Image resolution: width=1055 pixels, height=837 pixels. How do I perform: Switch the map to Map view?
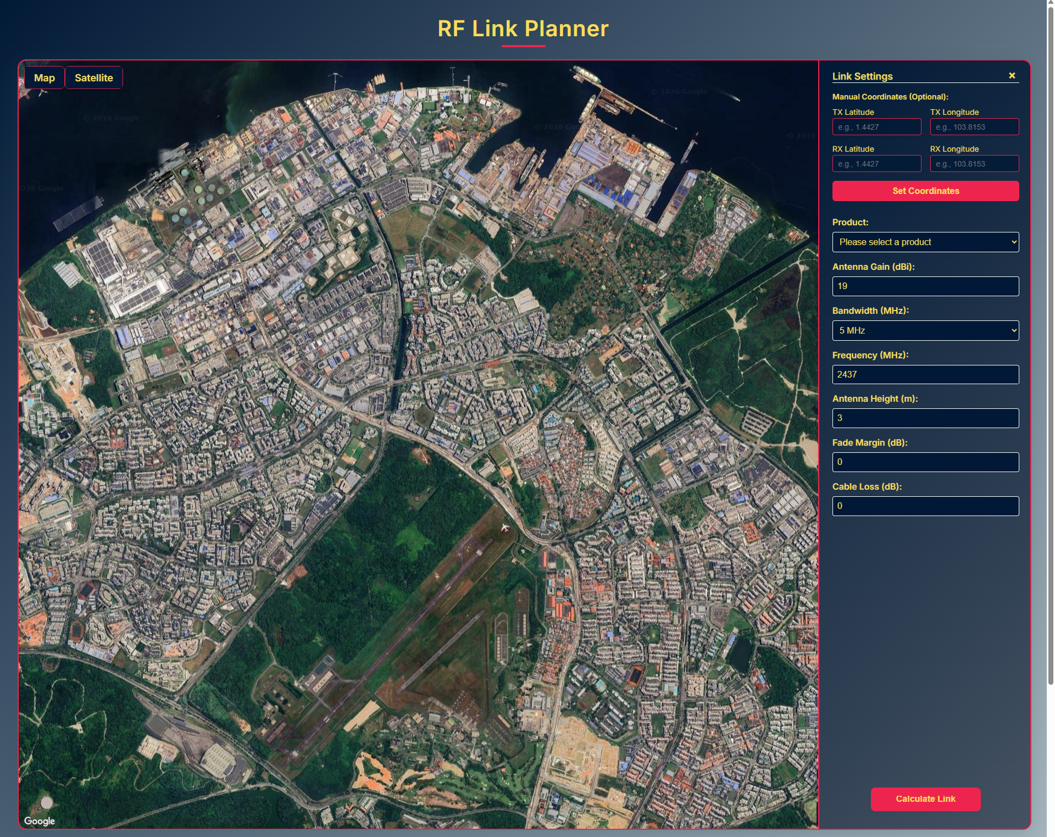45,77
